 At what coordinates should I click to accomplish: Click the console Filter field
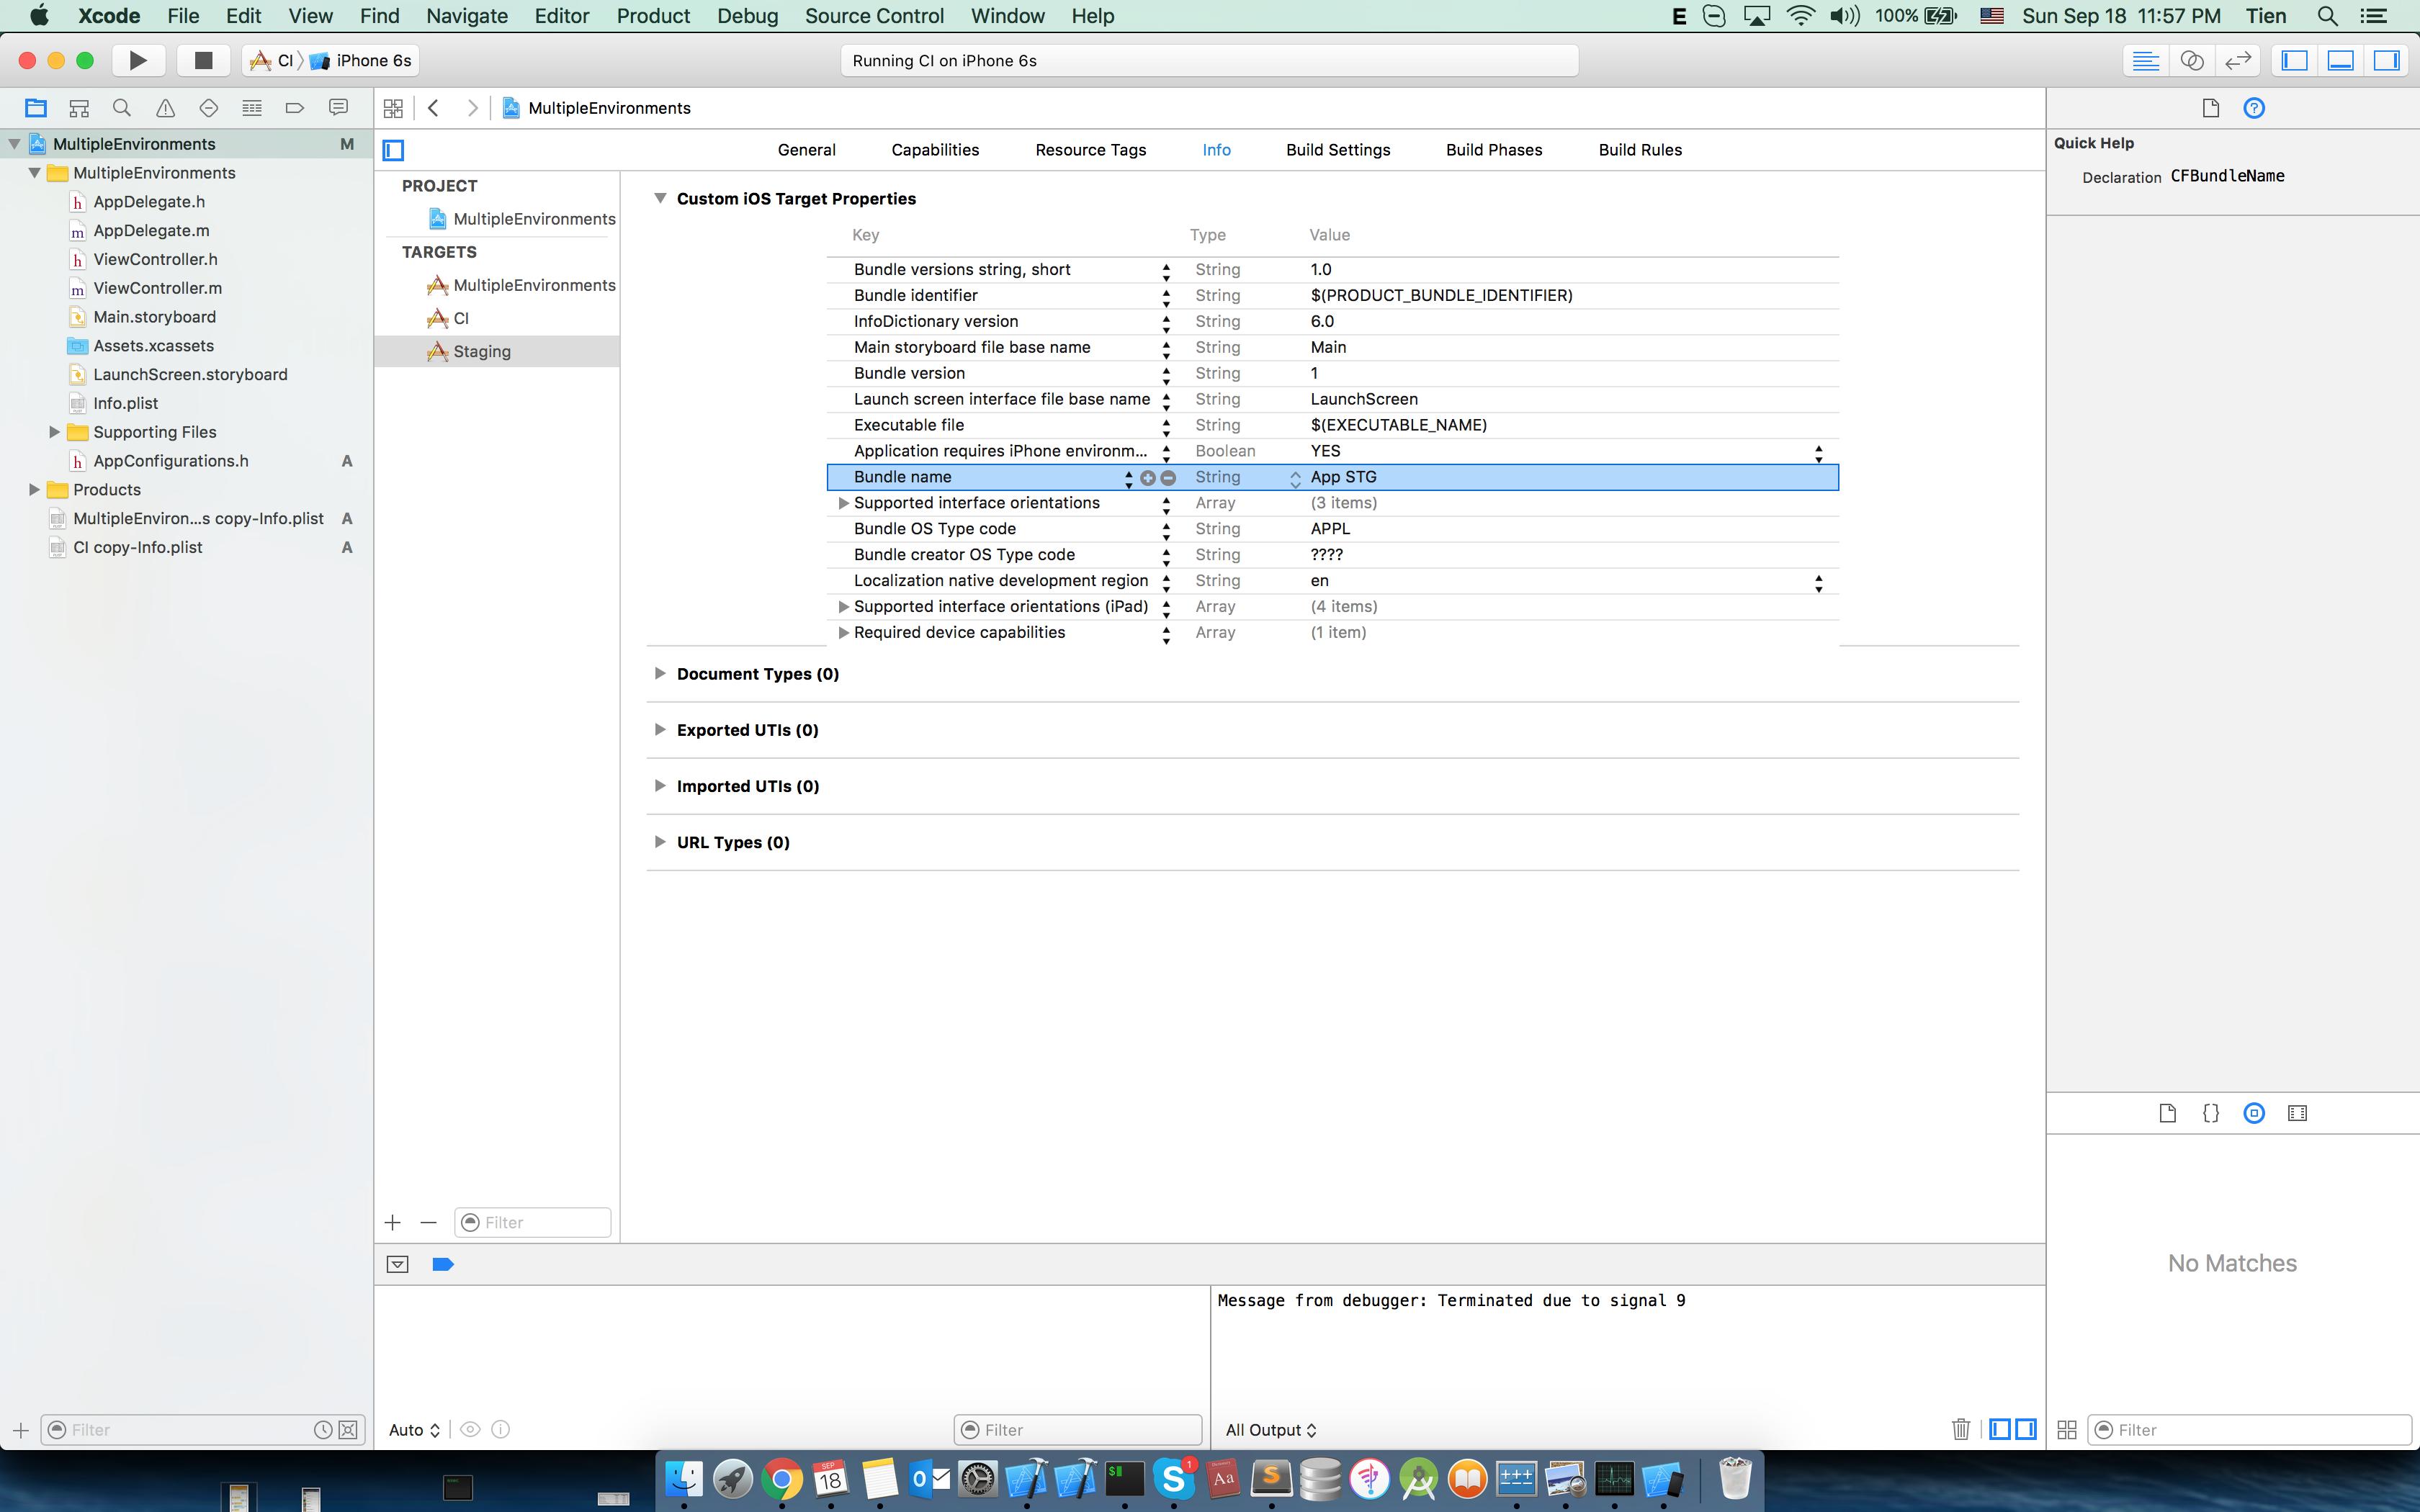pyautogui.click(x=1078, y=1430)
